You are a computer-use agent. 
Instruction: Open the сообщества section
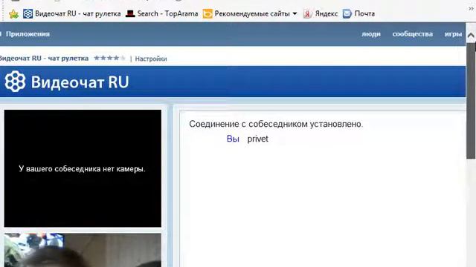point(413,34)
